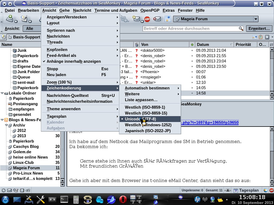
Task: Open the calculator from the taskbar
Action: [76, 200]
